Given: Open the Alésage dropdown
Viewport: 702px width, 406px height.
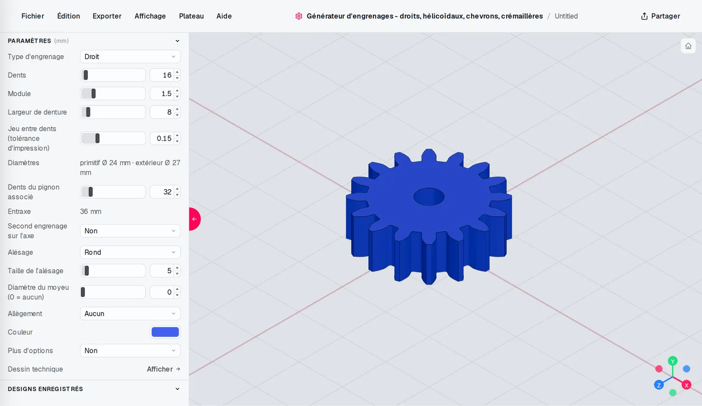Looking at the screenshot, I should [130, 252].
